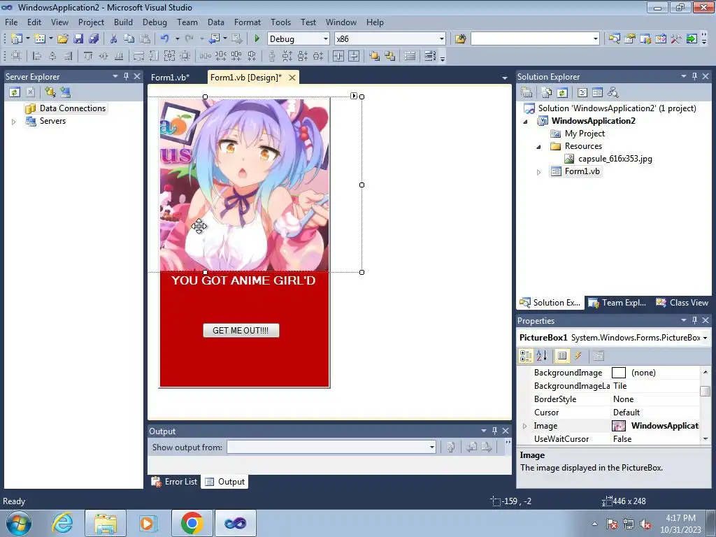Image resolution: width=716 pixels, height=537 pixels.
Task: Toggle Categorized view in Properties
Action: (x=526, y=356)
